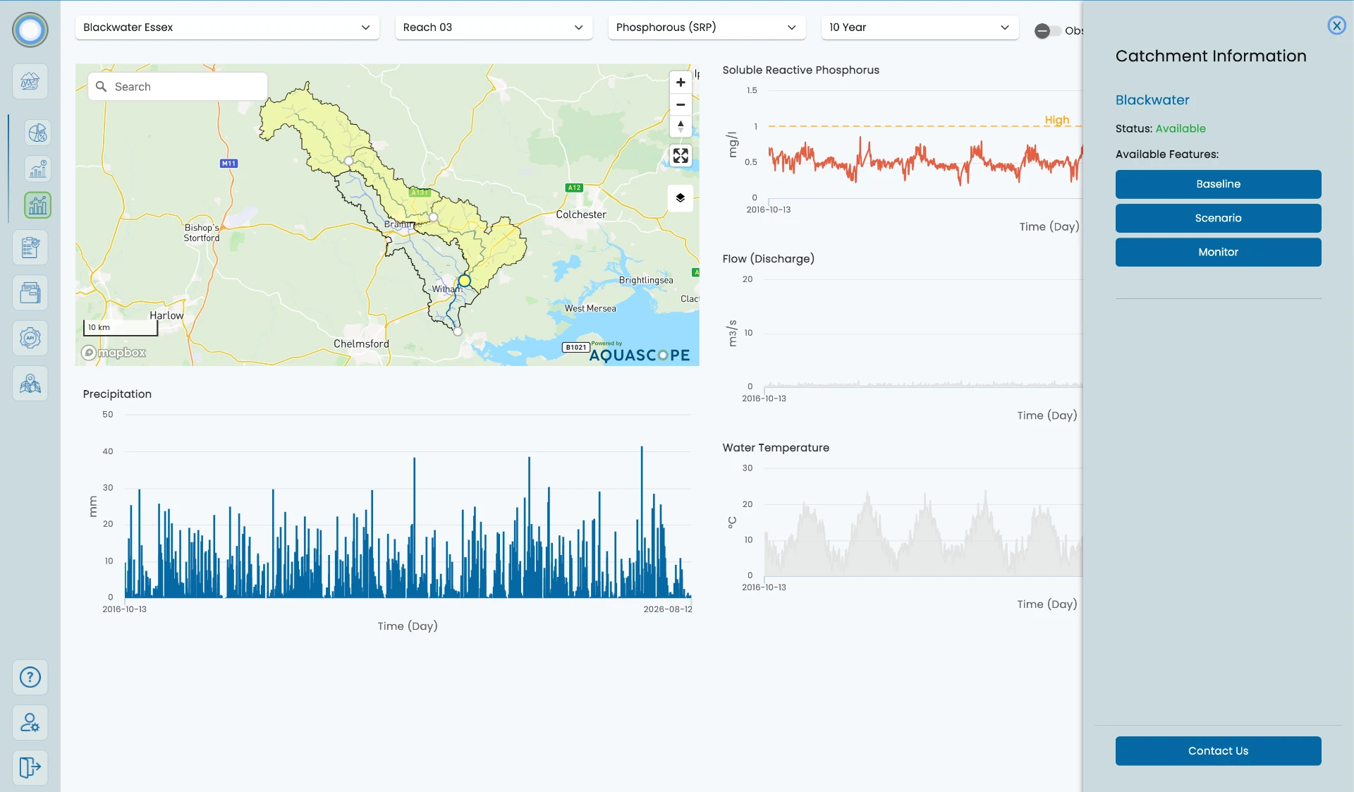1354x792 pixels.
Task: Click the M11 road shield on map
Action: (228, 164)
